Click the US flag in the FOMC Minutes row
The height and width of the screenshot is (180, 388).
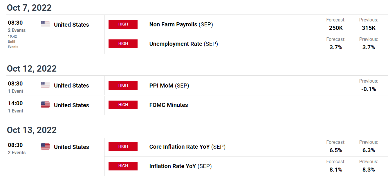click(45, 105)
